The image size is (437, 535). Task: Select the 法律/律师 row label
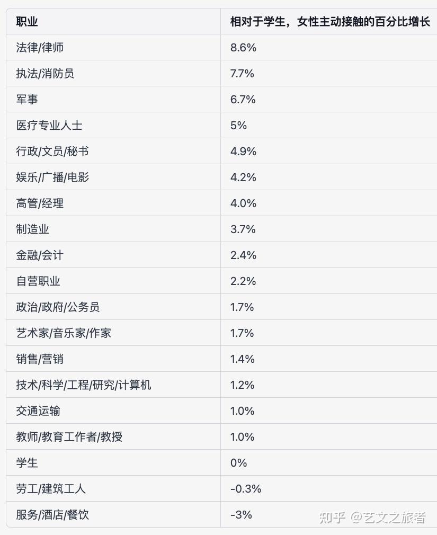(40, 48)
